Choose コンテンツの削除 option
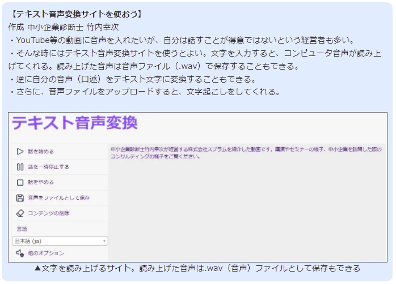 [x=48, y=213]
